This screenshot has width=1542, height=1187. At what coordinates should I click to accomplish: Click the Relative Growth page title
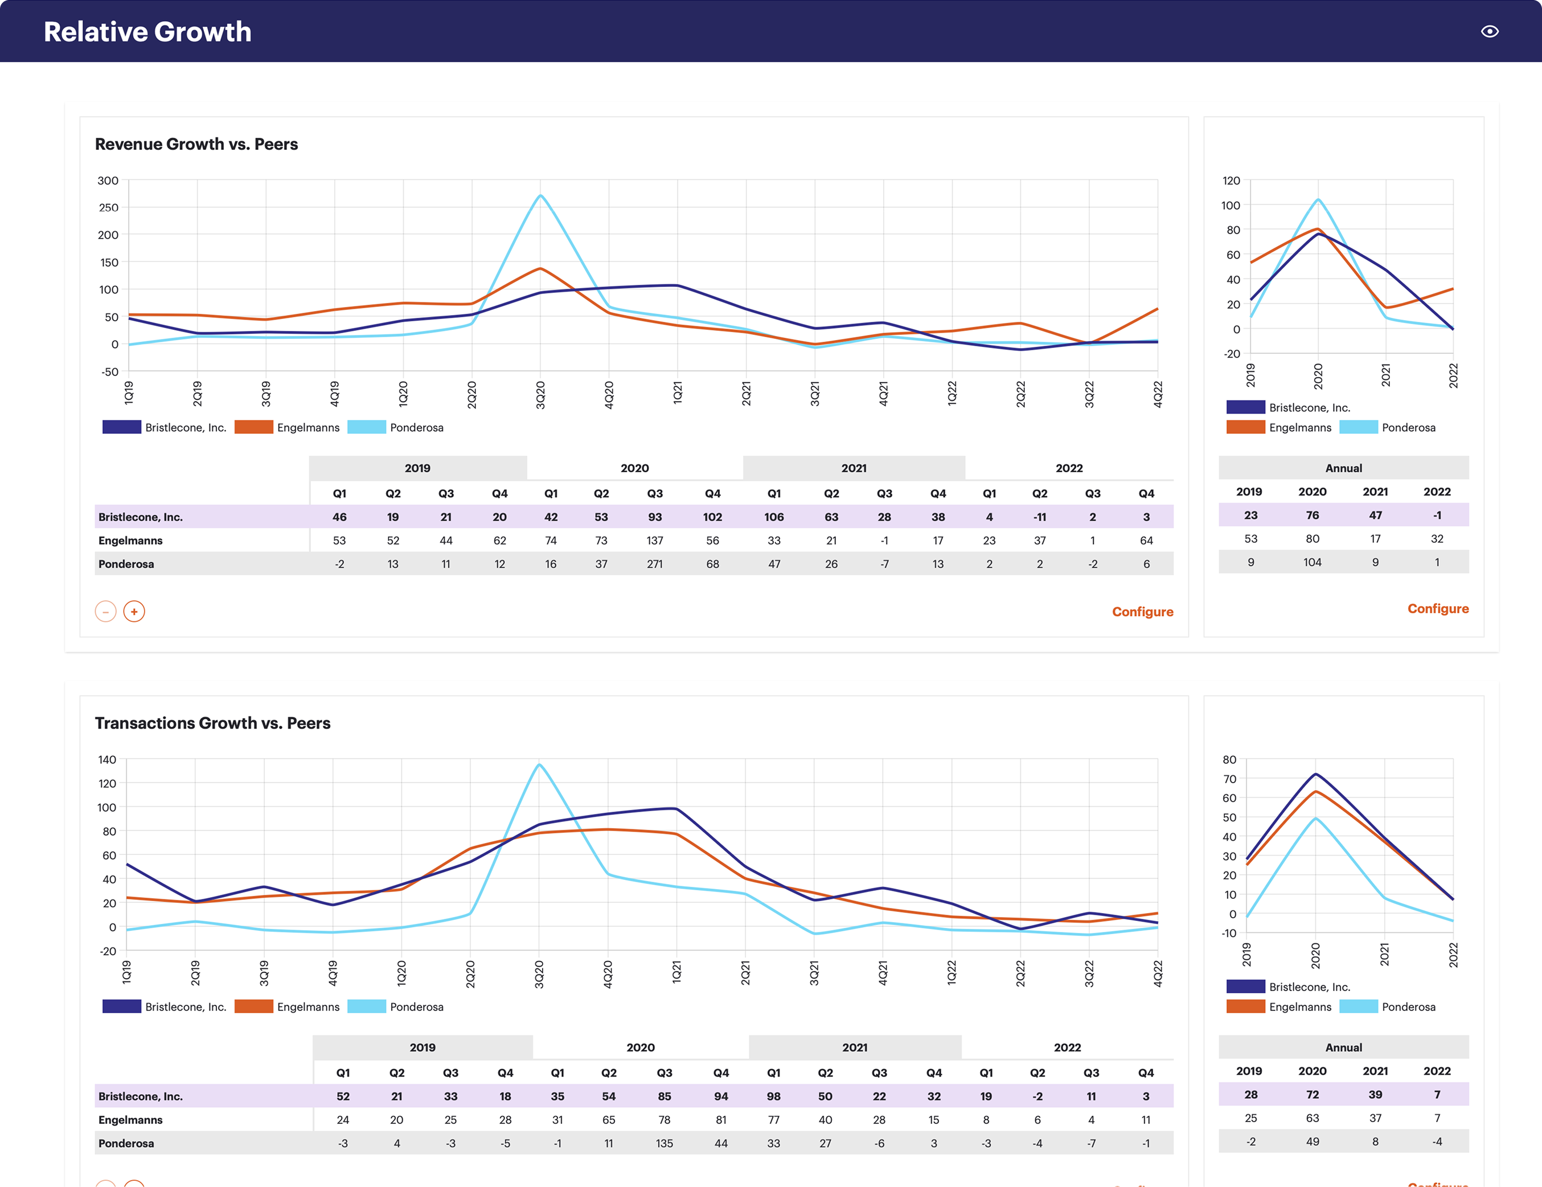click(147, 32)
